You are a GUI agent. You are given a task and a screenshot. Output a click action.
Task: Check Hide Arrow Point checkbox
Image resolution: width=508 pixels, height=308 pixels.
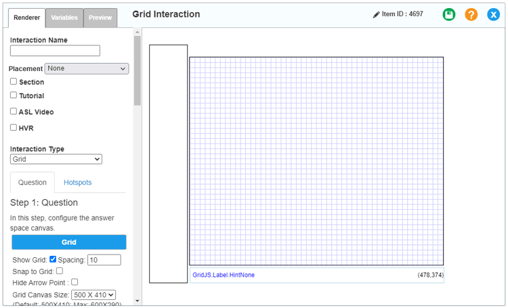75,282
